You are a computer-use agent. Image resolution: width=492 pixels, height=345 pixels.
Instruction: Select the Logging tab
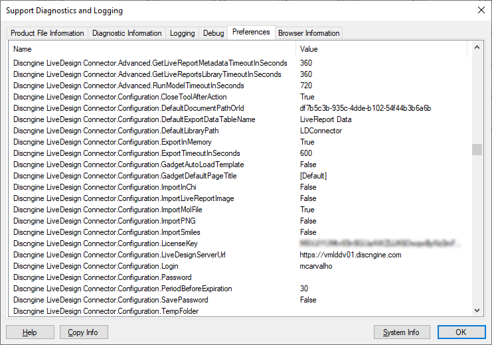tap(183, 33)
